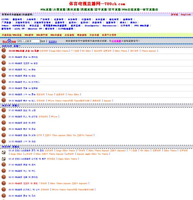Click the PPlive stream link in 07:00 row
The width and height of the screenshot is (193, 200).
click(x=54, y=117)
